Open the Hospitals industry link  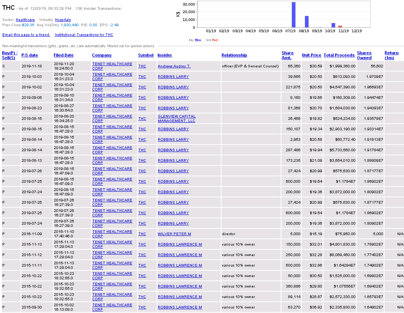click(63, 20)
